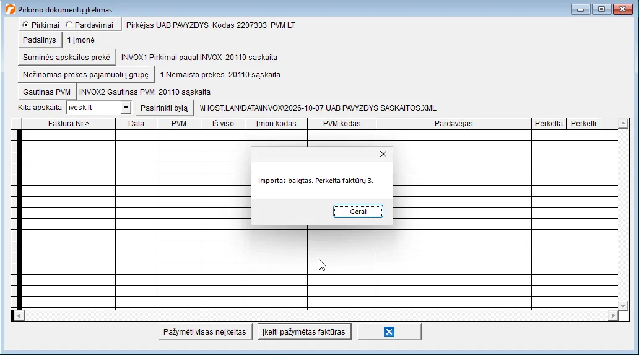The image size is (639, 355).
Task: Click the Kita apskaita label
Action: tap(40, 108)
